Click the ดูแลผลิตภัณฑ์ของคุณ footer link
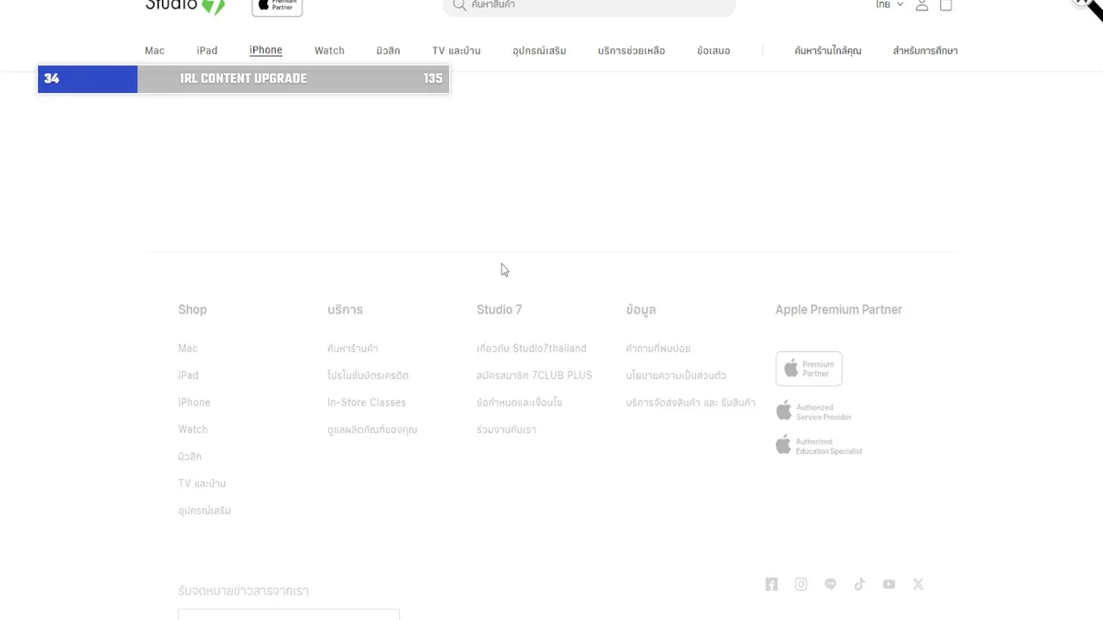 [x=372, y=429]
